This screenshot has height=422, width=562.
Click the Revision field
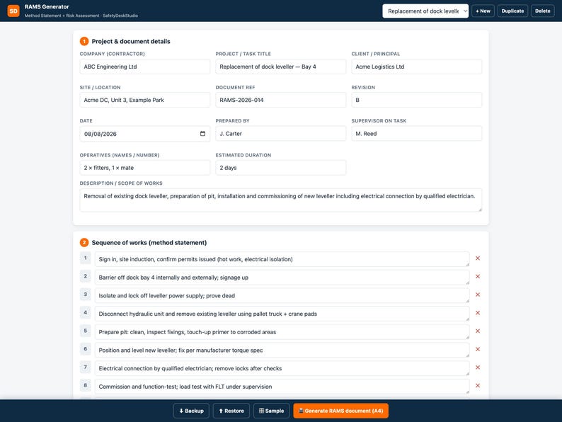(416, 100)
